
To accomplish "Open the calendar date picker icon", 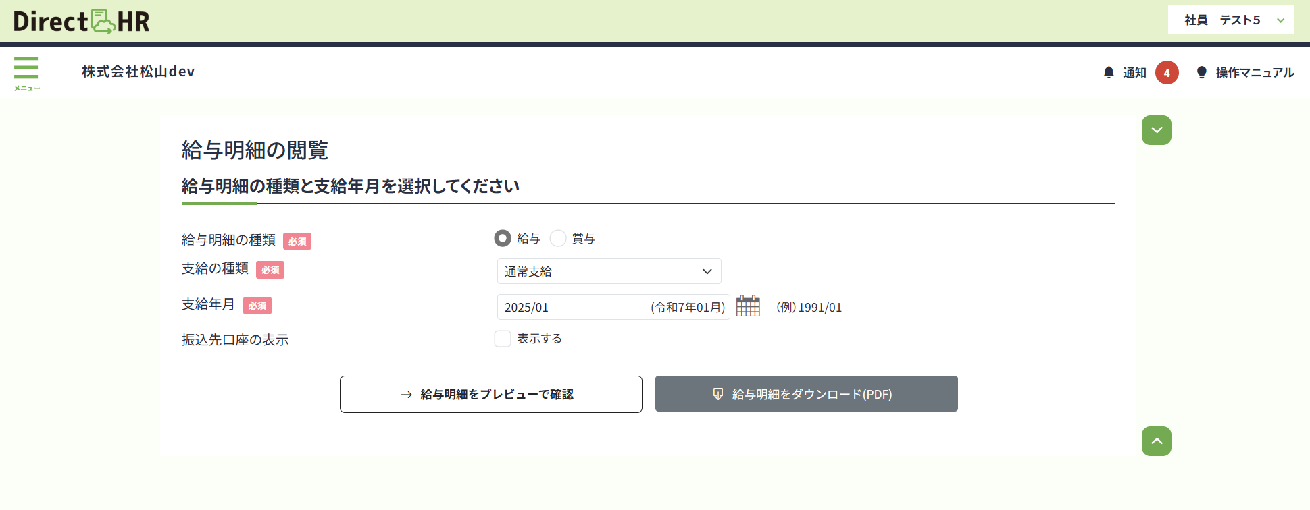I will click(x=748, y=306).
